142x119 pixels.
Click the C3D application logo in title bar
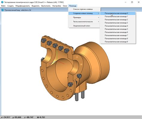tap(2, 2)
